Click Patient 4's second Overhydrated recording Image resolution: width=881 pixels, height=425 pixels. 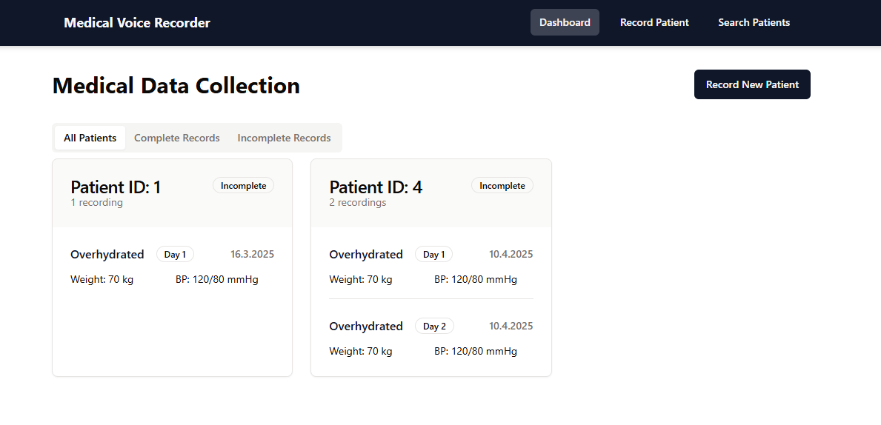coord(366,327)
